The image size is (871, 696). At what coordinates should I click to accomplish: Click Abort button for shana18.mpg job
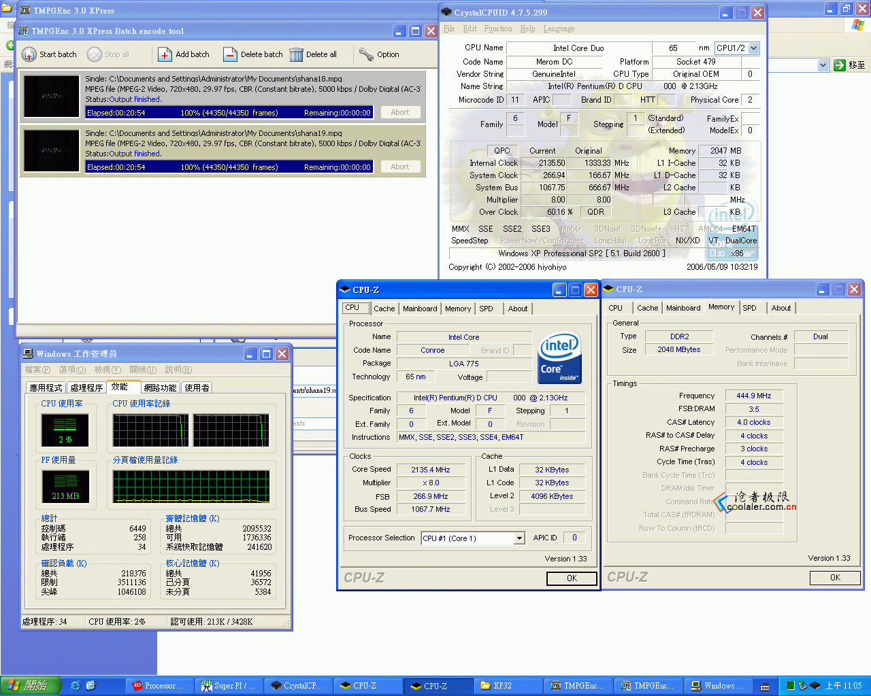(x=400, y=112)
